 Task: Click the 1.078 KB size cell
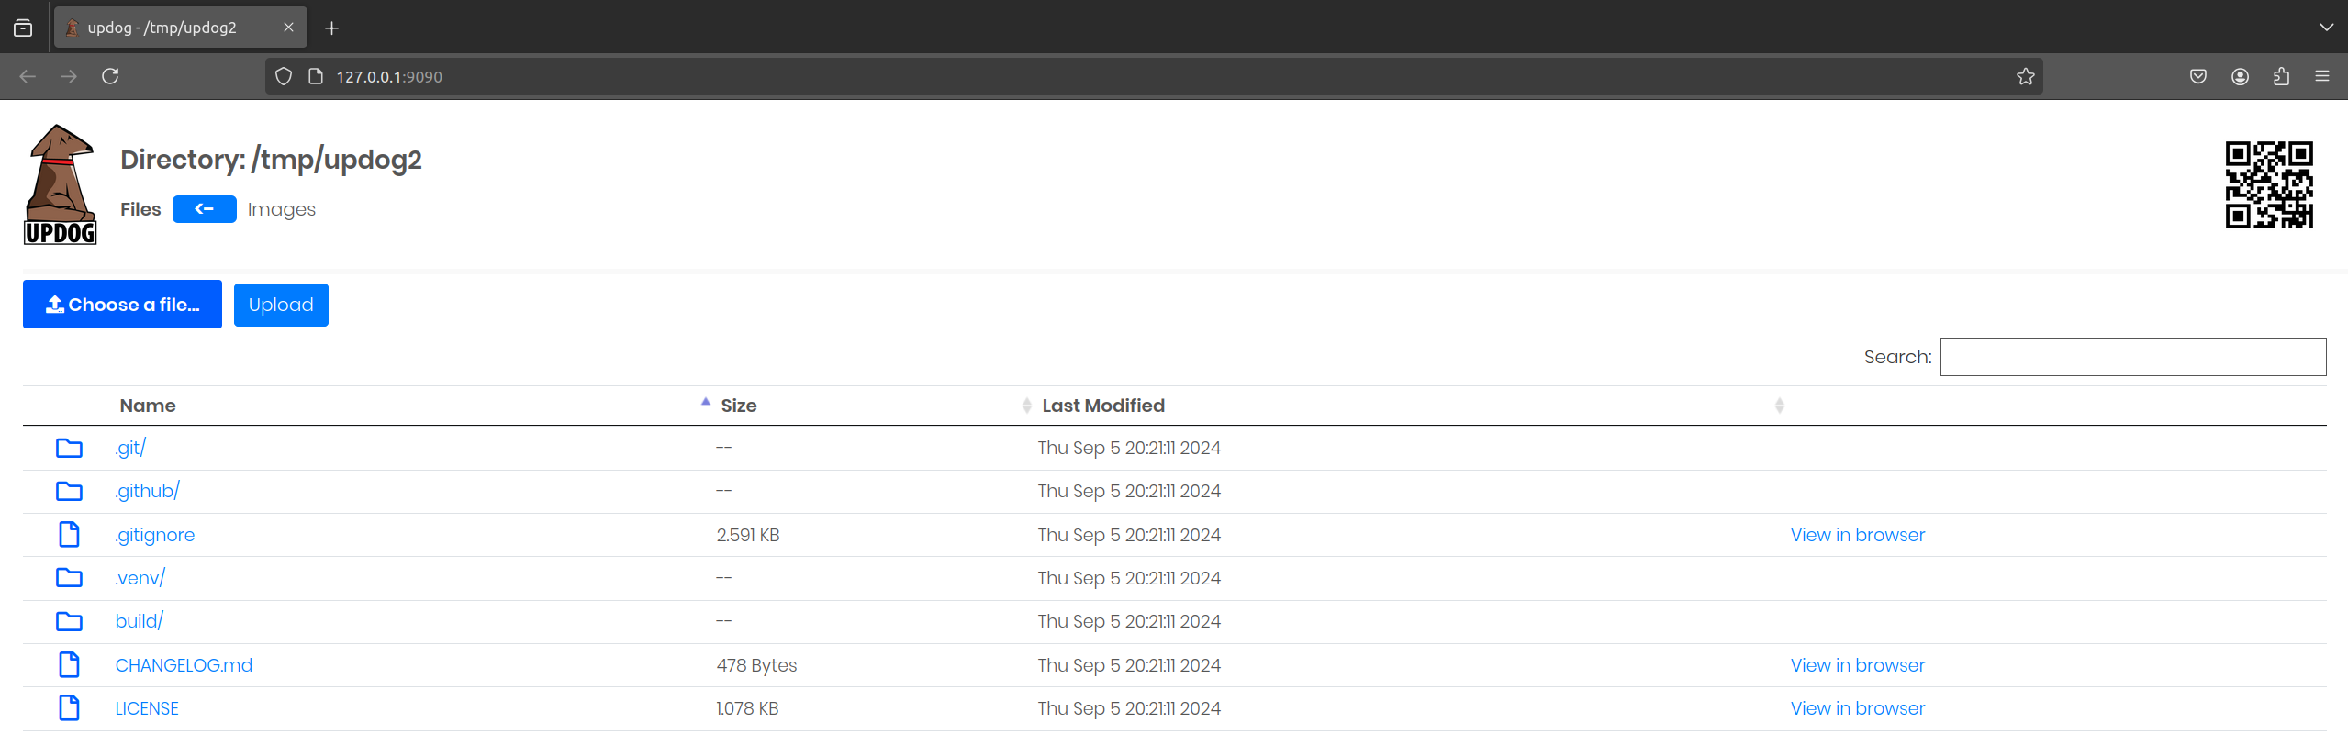[x=747, y=708]
